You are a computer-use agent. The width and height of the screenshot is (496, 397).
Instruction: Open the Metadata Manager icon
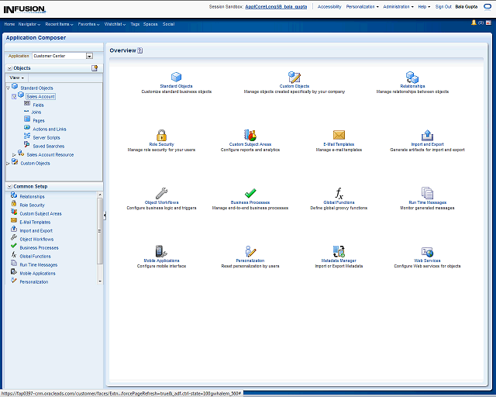pyautogui.click(x=339, y=251)
